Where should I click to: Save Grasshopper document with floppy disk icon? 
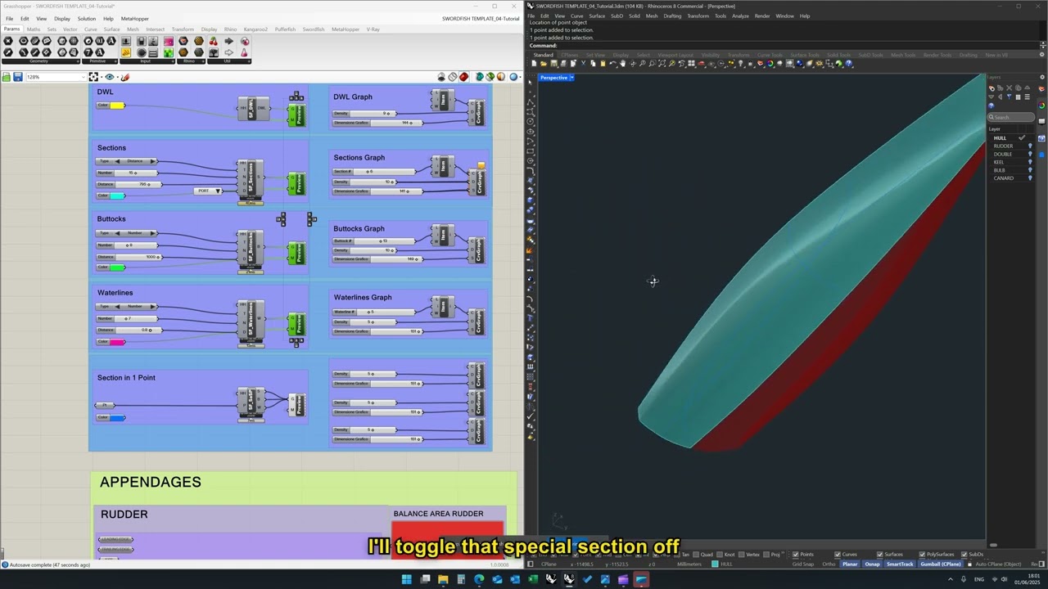(x=17, y=77)
